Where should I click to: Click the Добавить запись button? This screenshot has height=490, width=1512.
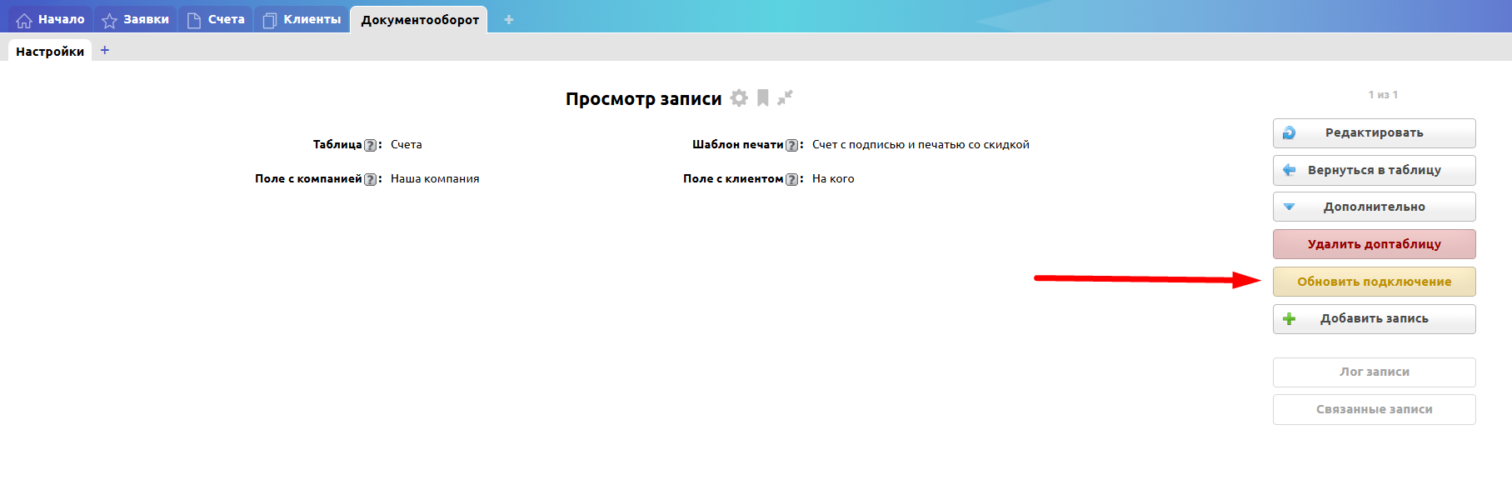(1374, 318)
